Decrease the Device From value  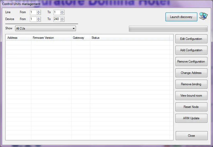tap(39, 20)
